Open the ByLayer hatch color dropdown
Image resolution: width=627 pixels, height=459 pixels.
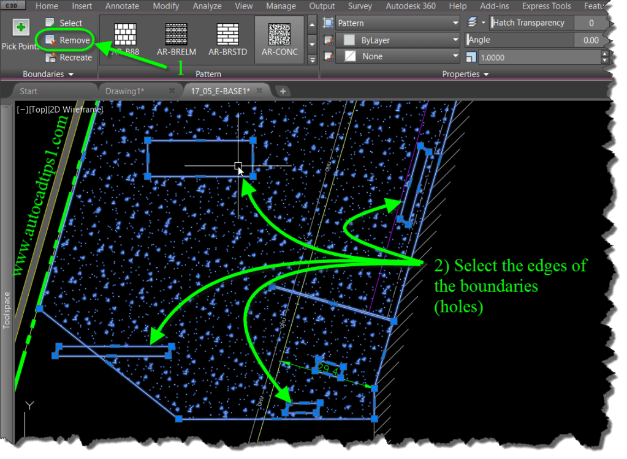click(x=455, y=39)
